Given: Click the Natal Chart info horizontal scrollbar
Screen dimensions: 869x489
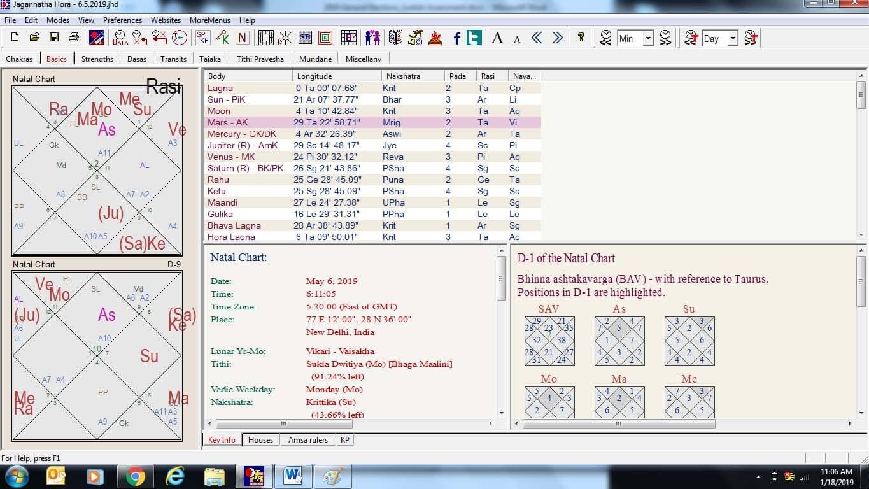Looking at the screenshot, I should (x=350, y=423).
